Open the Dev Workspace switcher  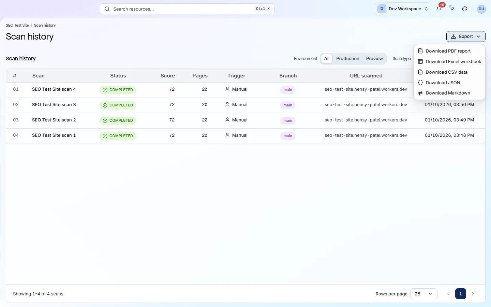403,9
